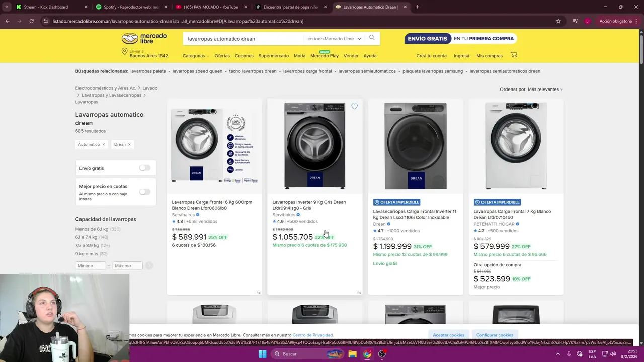The image size is (644, 362).
Task: Click the Chrome icon in the taskbar
Action: pos(367,354)
